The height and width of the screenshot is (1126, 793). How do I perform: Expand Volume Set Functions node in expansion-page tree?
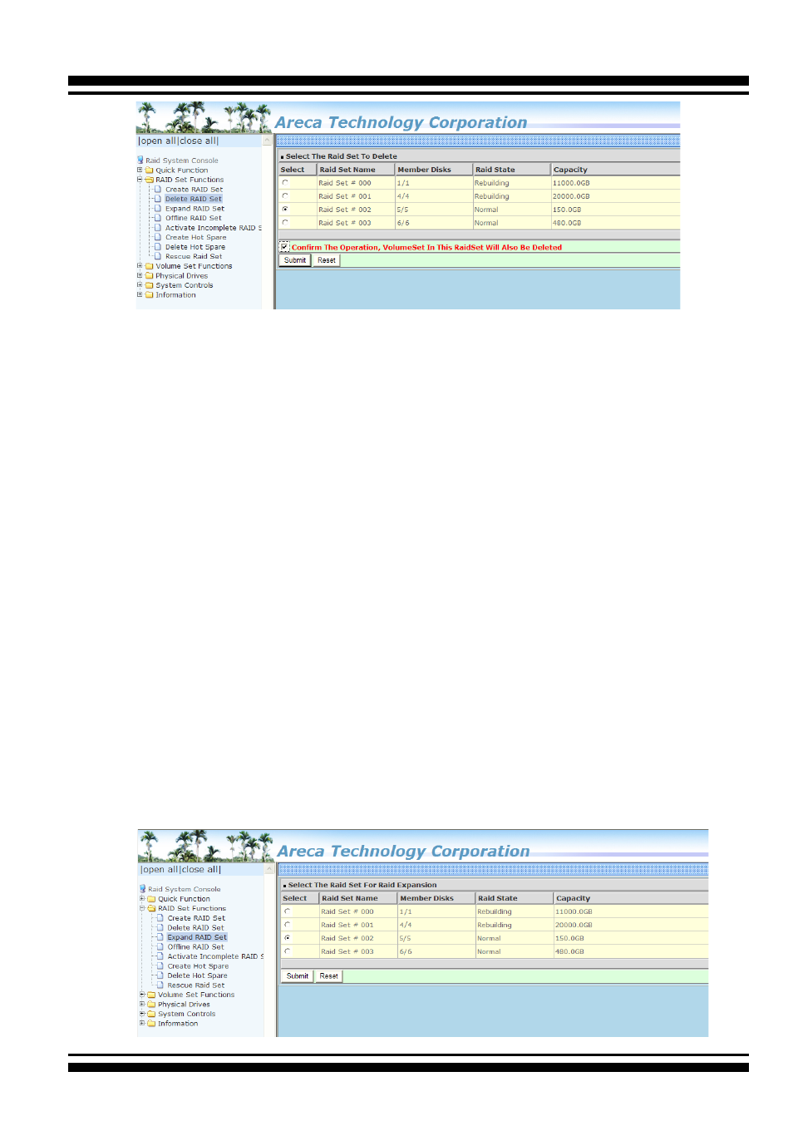pos(142,995)
